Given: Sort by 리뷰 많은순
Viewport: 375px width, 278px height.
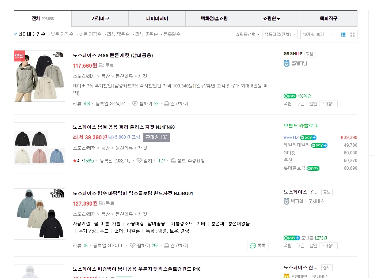Looking at the screenshot, I should (x=118, y=34).
